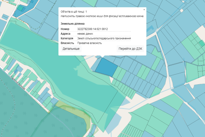Select the pale blue parcel below teal polygon
The width and height of the screenshot is (205, 137).
115,118
